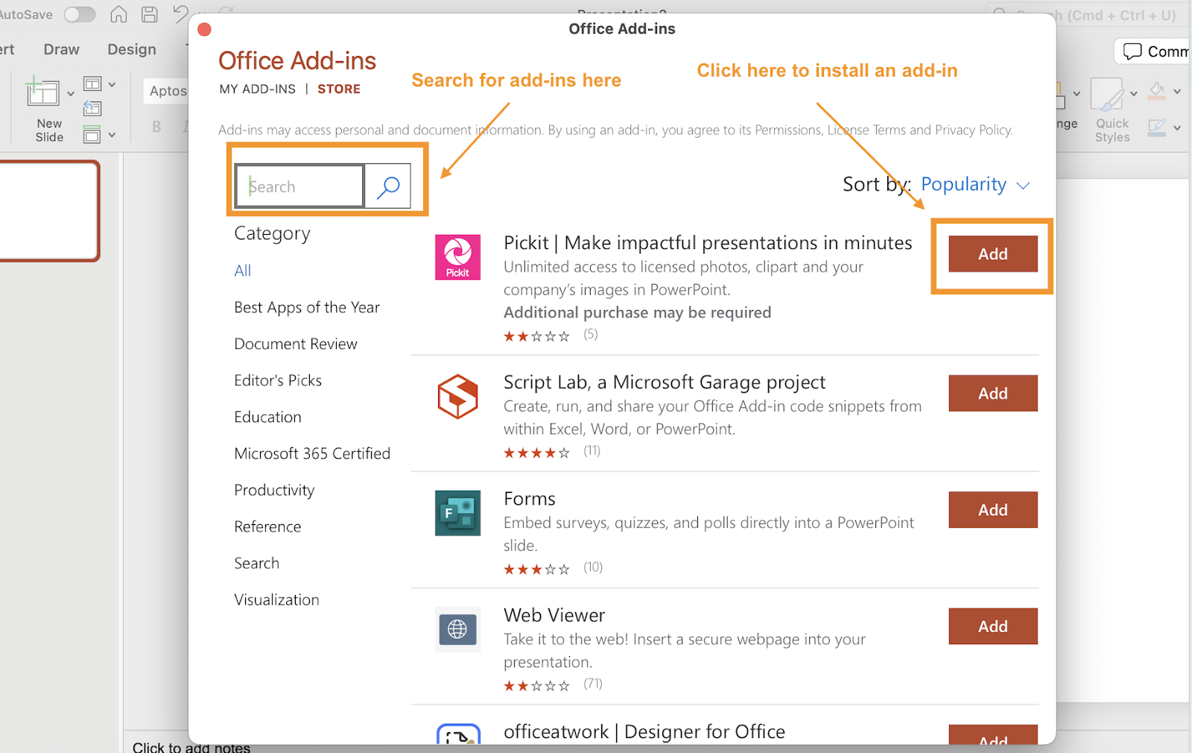Viewport: 1192px width, 753px height.
Task: Open the Design ribbon tab
Action: pyautogui.click(x=132, y=49)
